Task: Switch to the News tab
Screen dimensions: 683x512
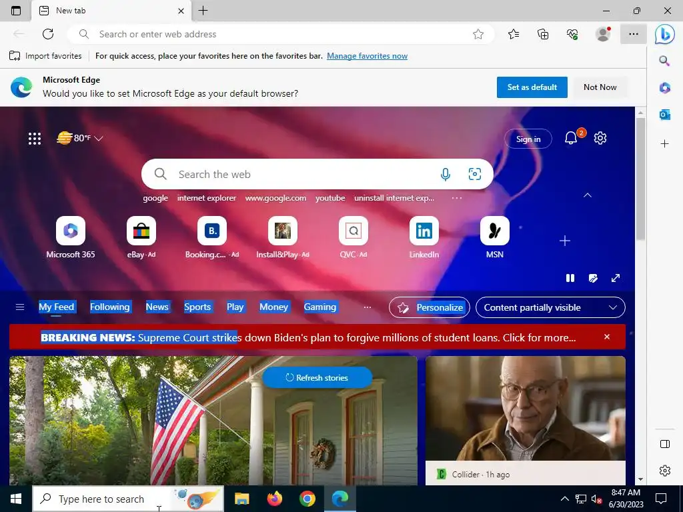Action: (x=157, y=307)
